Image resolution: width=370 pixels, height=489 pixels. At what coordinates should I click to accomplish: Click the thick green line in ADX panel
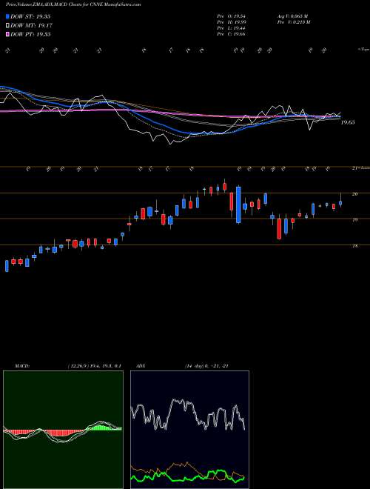[188, 476]
